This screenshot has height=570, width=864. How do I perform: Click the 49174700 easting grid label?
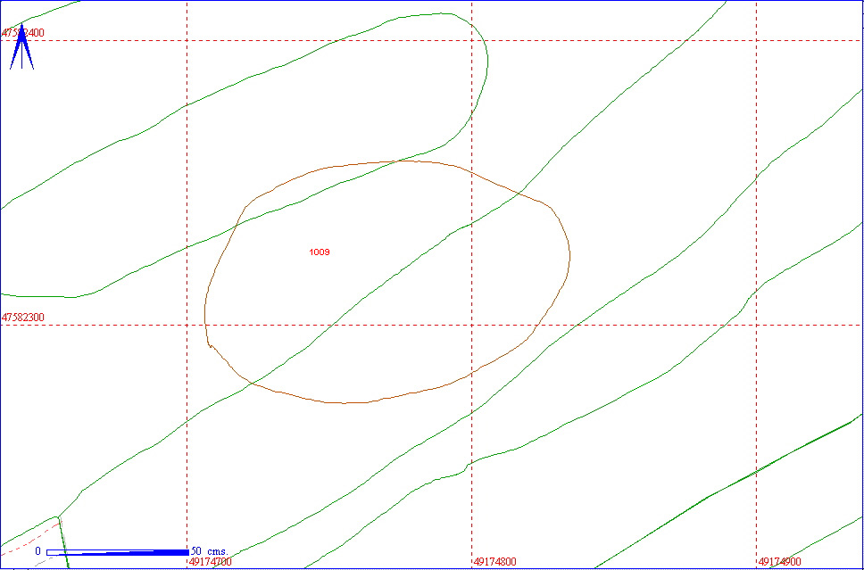click(x=211, y=562)
